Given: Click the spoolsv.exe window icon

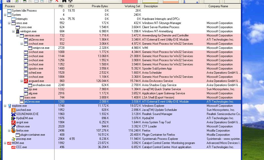Looking at the screenshot, I should pyautogui.click(x=26, y=68).
